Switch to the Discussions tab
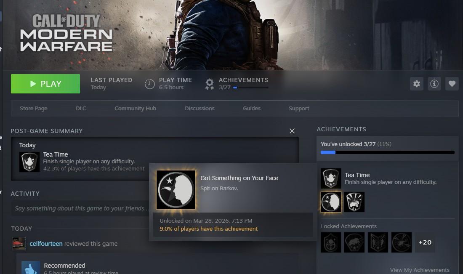The width and height of the screenshot is (463, 274). 200,109
